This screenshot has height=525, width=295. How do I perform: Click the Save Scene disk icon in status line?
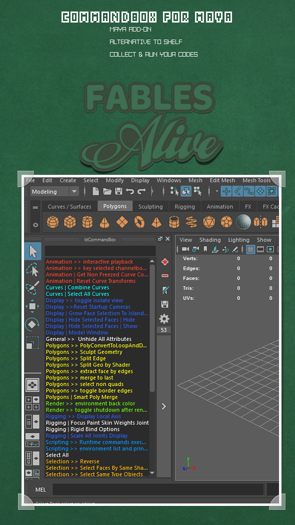point(118,191)
